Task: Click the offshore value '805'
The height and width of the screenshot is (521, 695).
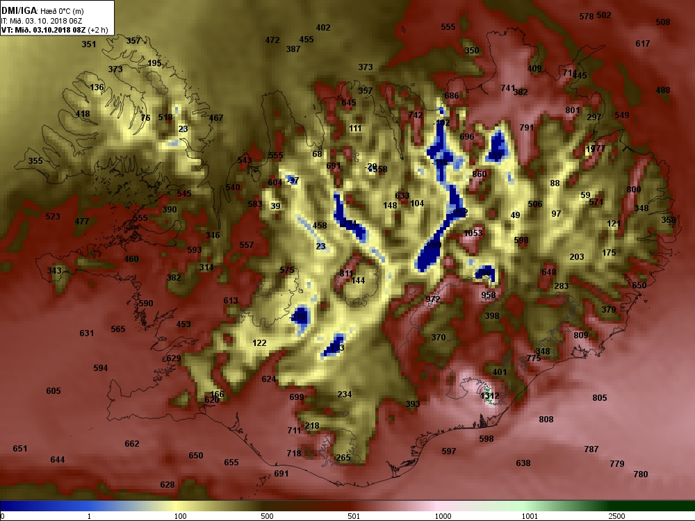Action: pos(600,397)
